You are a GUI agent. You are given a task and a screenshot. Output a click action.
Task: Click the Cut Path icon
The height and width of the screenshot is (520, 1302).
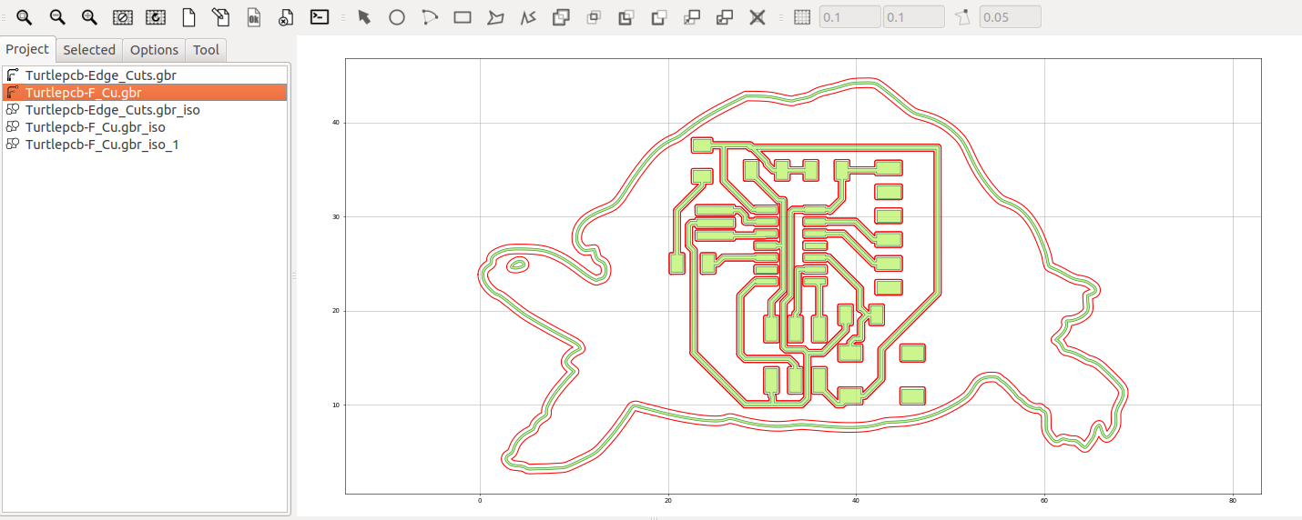tap(658, 16)
